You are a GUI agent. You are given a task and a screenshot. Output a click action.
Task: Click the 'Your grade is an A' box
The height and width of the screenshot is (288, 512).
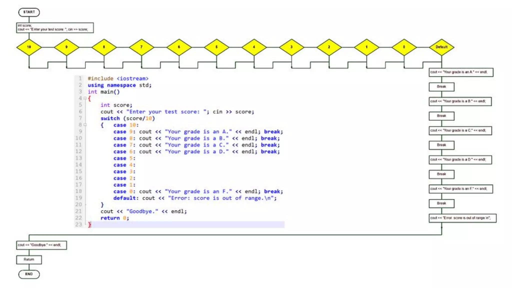pos(461,72)
